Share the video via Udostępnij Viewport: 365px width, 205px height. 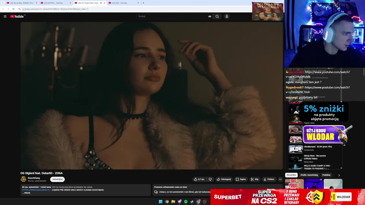[x=224, y=179]
